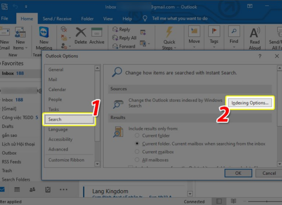This screenshot has height=205, width=282.
Task: Select Customize Ribbon options category
Action: (x=69, y=160)
